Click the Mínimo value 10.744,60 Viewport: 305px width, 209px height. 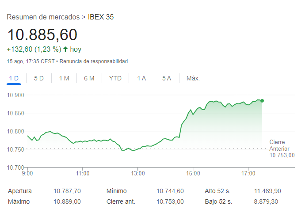coord(170,191)
